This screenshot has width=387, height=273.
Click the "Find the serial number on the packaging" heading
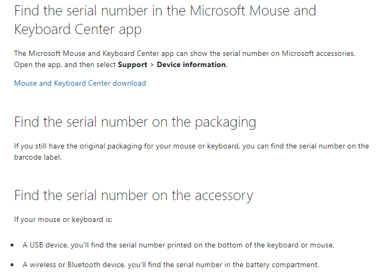pos(135,122)
